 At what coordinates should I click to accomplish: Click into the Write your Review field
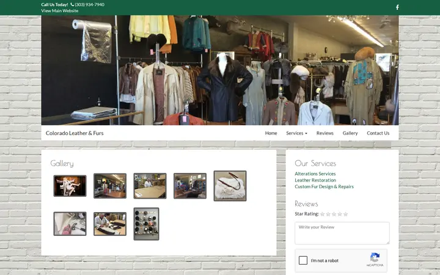(x=342, y=233)
